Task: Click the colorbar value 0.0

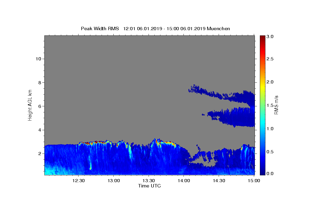Action: point(270,174)
